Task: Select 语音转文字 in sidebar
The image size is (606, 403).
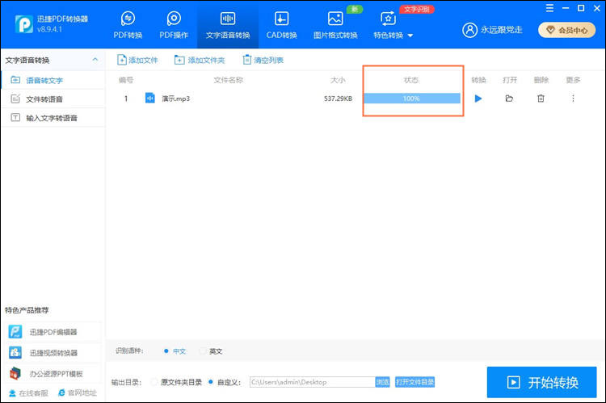Action: (53, 81)
